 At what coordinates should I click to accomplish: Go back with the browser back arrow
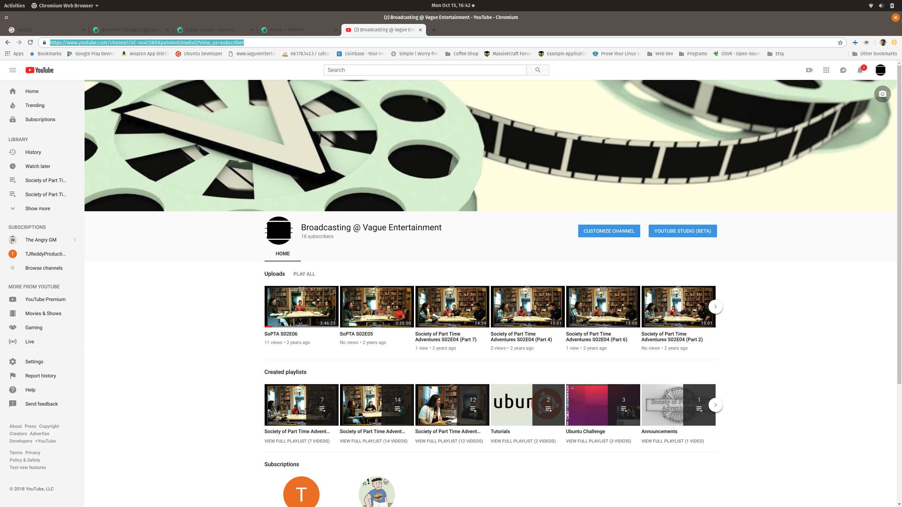[x=8, y=42]
